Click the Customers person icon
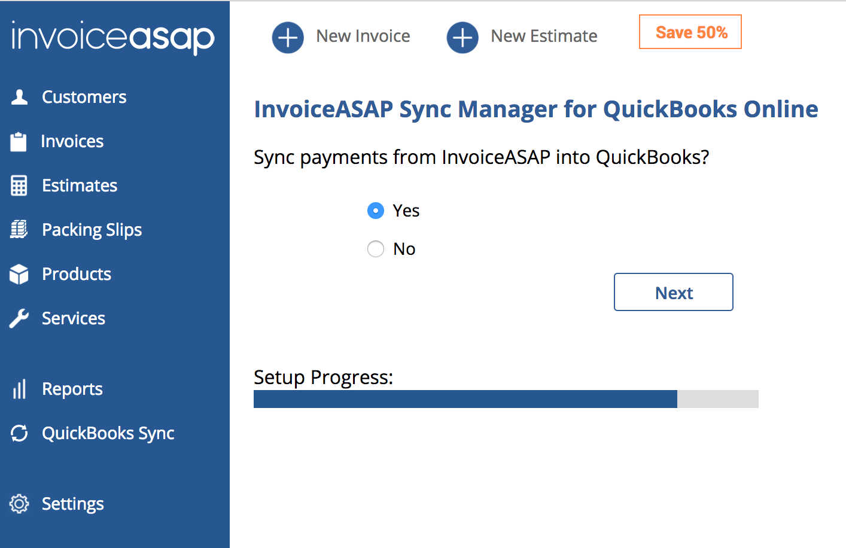Image resolution: width=846 pixels, height=548 pixels. click(x=19, y=97)
